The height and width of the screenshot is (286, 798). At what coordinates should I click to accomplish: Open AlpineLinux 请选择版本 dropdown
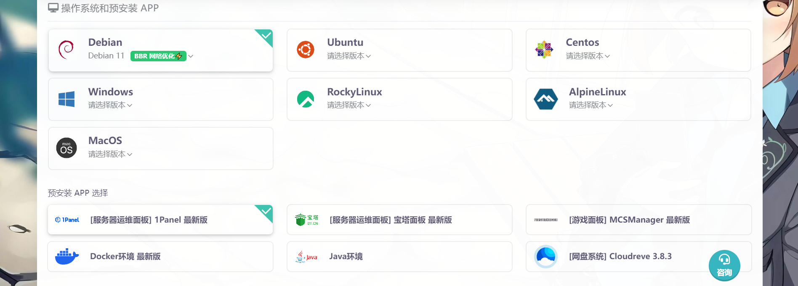click(591, 105)
